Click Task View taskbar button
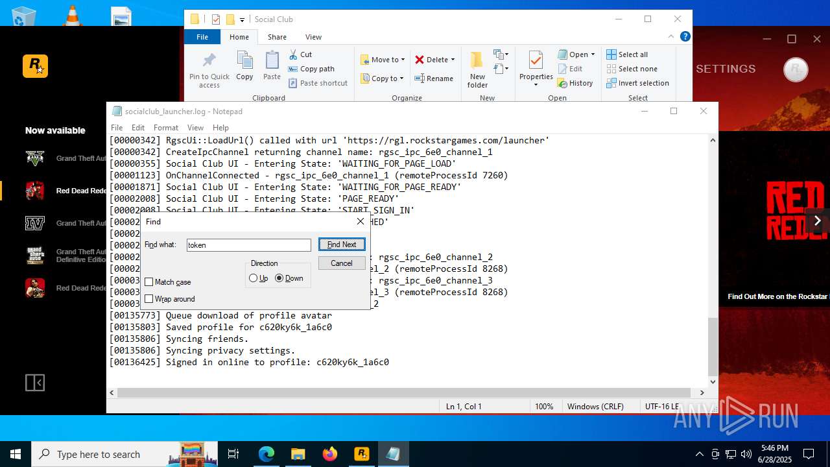The height and width of the screenshot is (467, 830). click(233, 454)
